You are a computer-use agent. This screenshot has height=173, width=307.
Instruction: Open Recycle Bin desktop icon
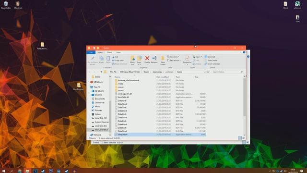click(6, 5)
